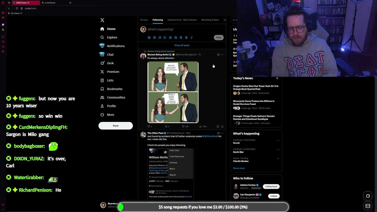Add a GIF to the new post

(154, 37)
